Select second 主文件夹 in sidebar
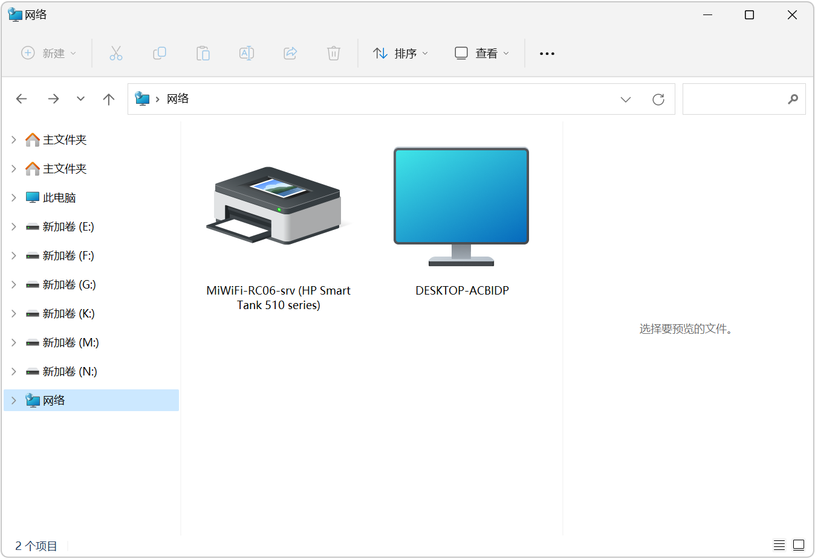815x559 pixels. 91,168
